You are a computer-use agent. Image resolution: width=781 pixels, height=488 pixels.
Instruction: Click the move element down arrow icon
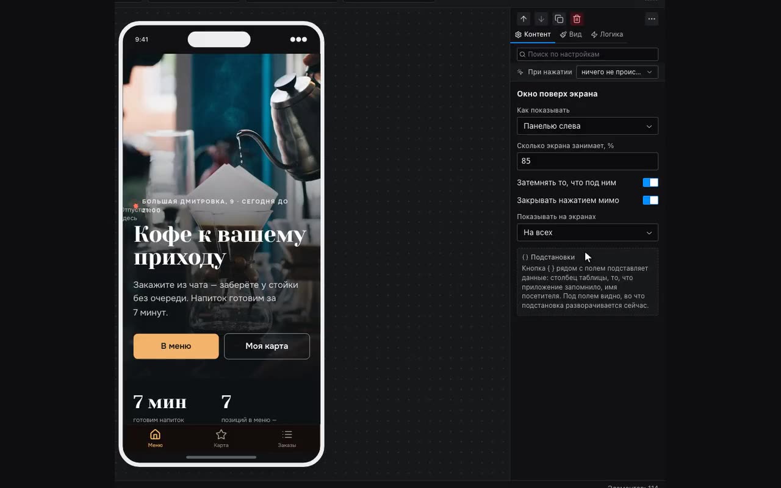(541, 19)
